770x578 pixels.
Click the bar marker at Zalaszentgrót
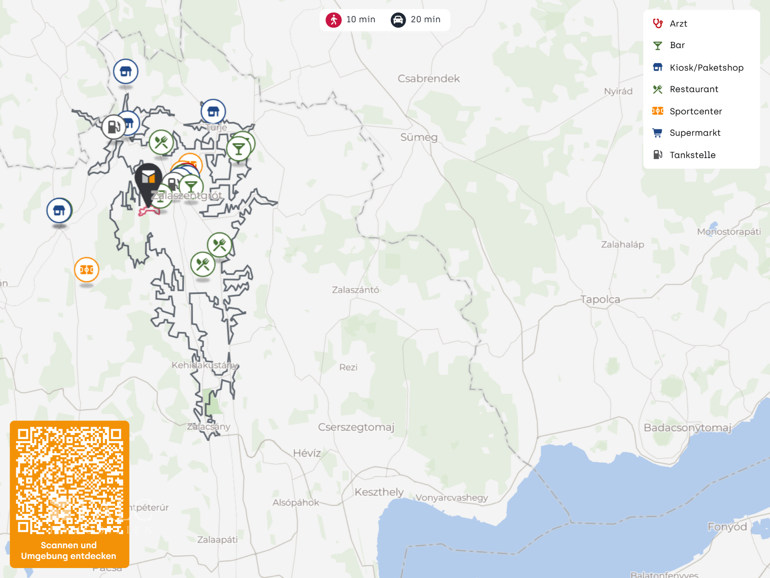(x=191, y=187)
